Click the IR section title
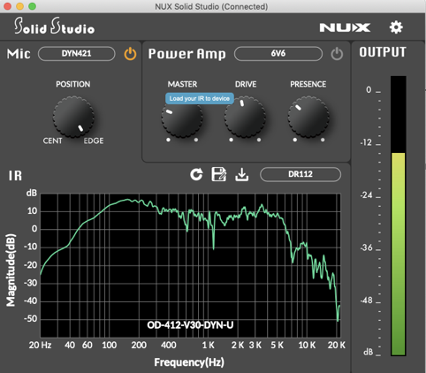Image resolution: width=426 pixels, height=373 pixels. 15,176
